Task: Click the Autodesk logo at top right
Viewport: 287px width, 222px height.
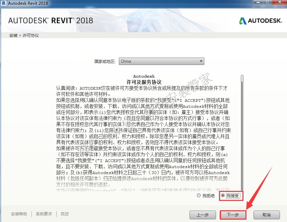Action: [x=261, y=21]
